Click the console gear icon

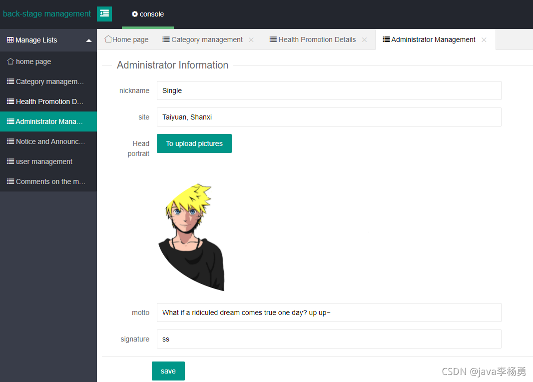[135, 14]
